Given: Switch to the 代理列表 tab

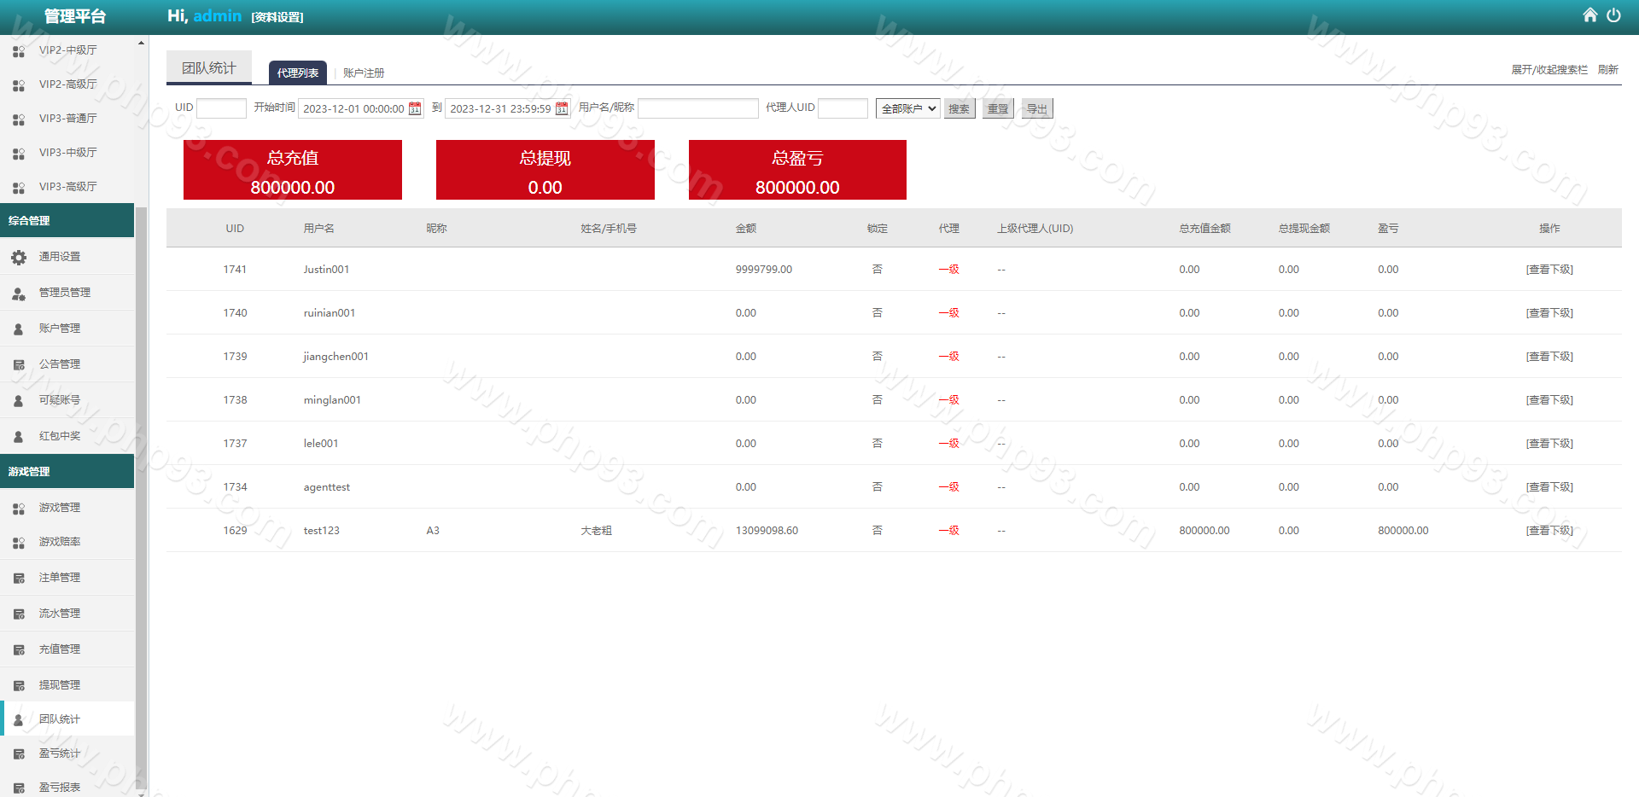Looking at the screenshot, I should 297,73.
